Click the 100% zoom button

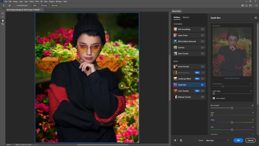point(34,5)
